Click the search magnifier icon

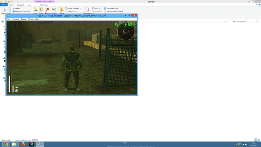tap(257, 21)
